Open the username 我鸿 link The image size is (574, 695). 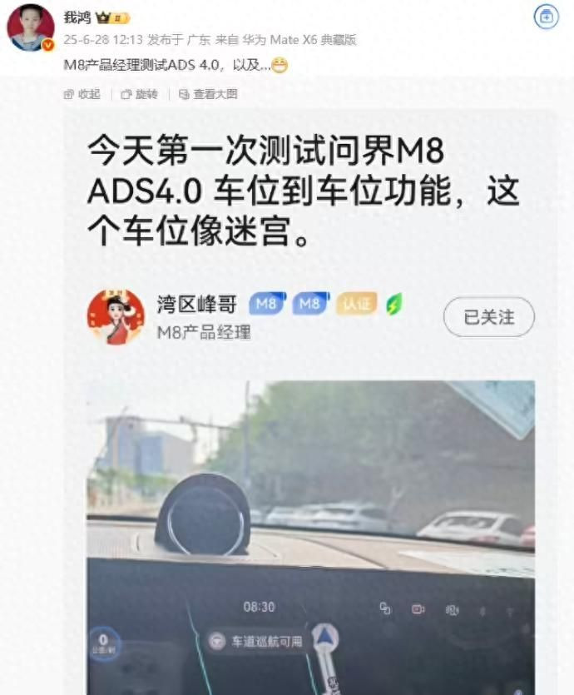click(77, 17)
